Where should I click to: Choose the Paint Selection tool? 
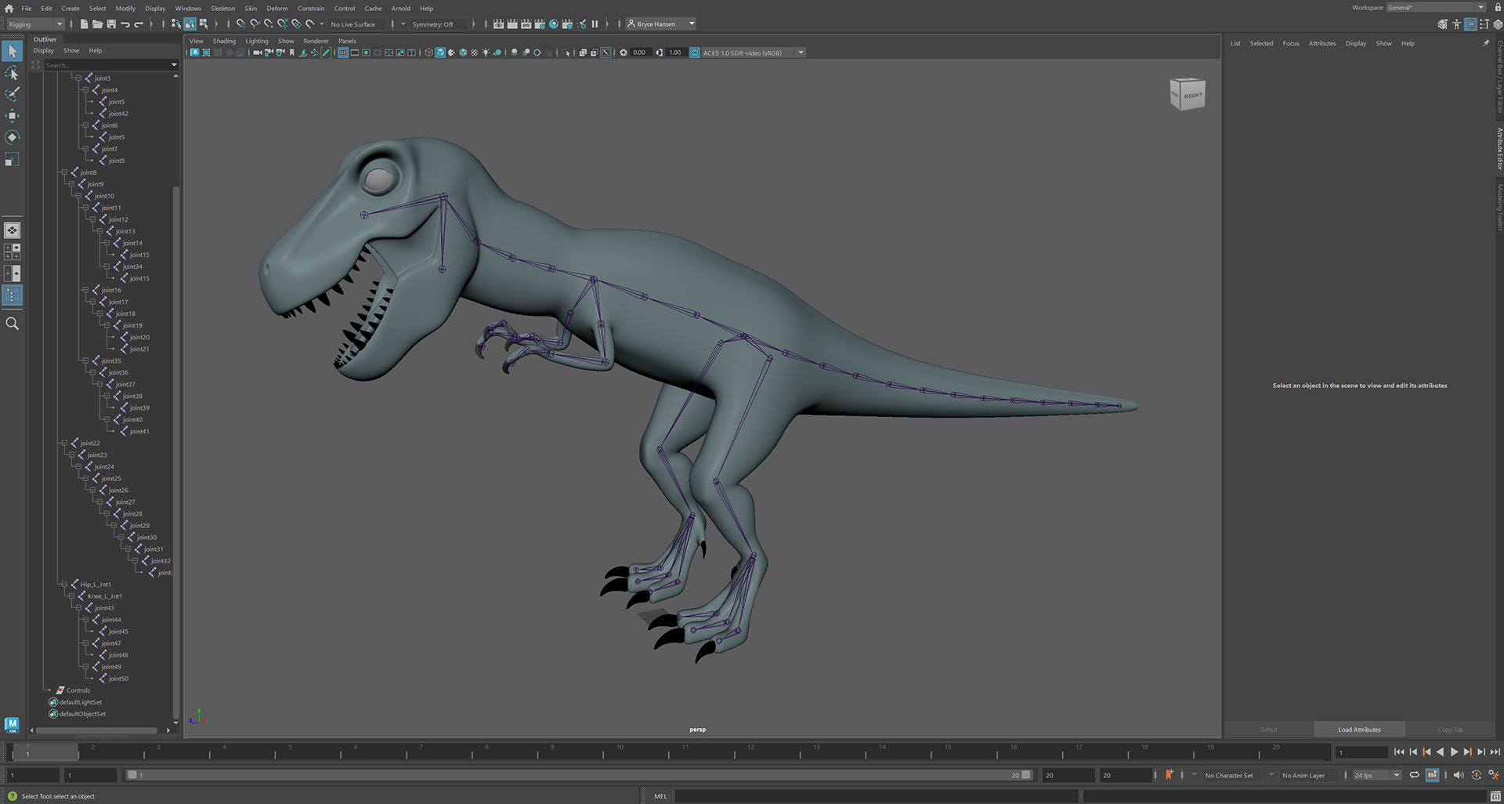12,94
